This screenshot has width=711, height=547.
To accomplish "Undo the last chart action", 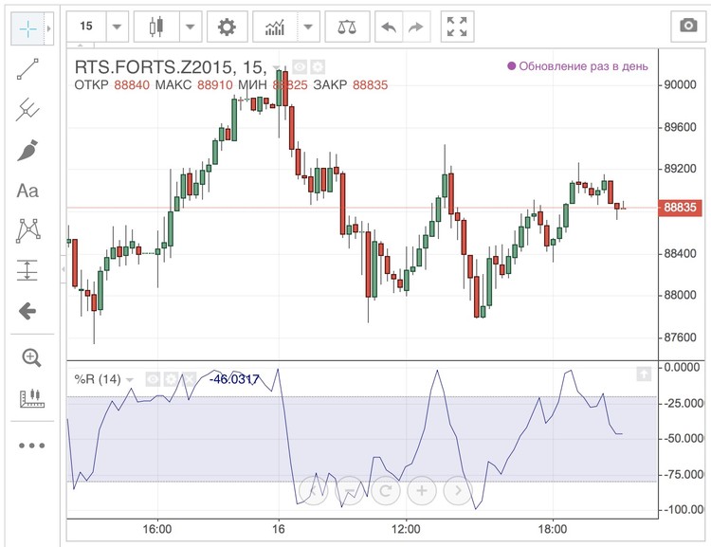I will 389,27.
